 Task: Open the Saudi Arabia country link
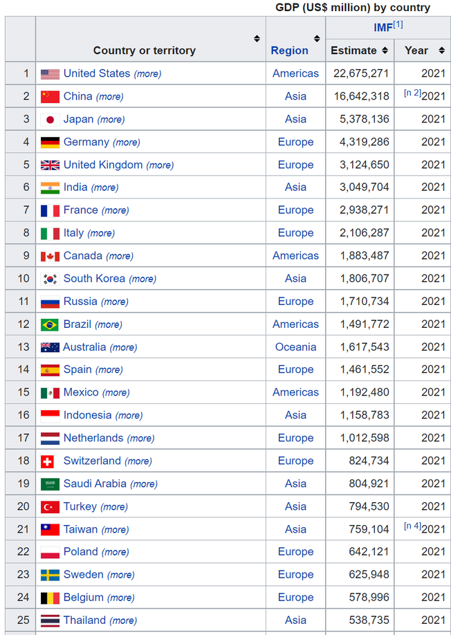click(x=95, y=483)
